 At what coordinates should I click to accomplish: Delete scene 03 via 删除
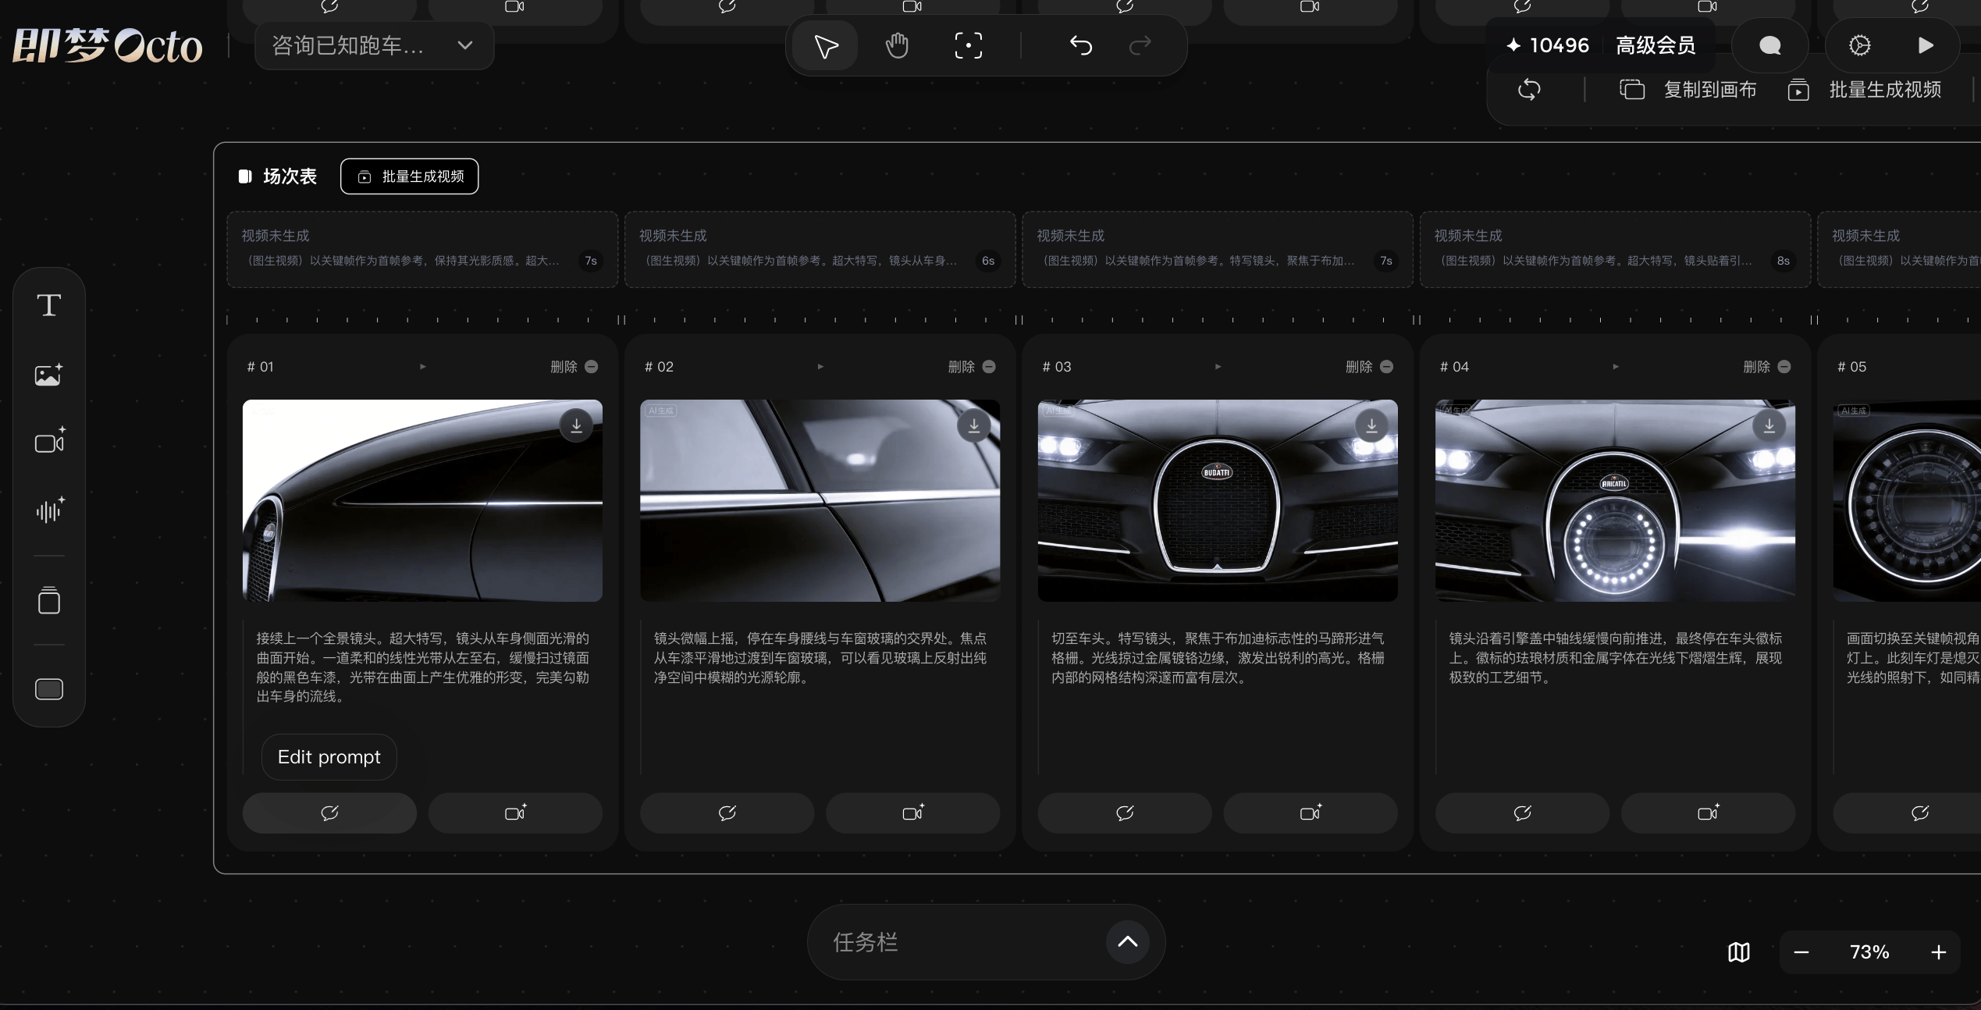1369,367
